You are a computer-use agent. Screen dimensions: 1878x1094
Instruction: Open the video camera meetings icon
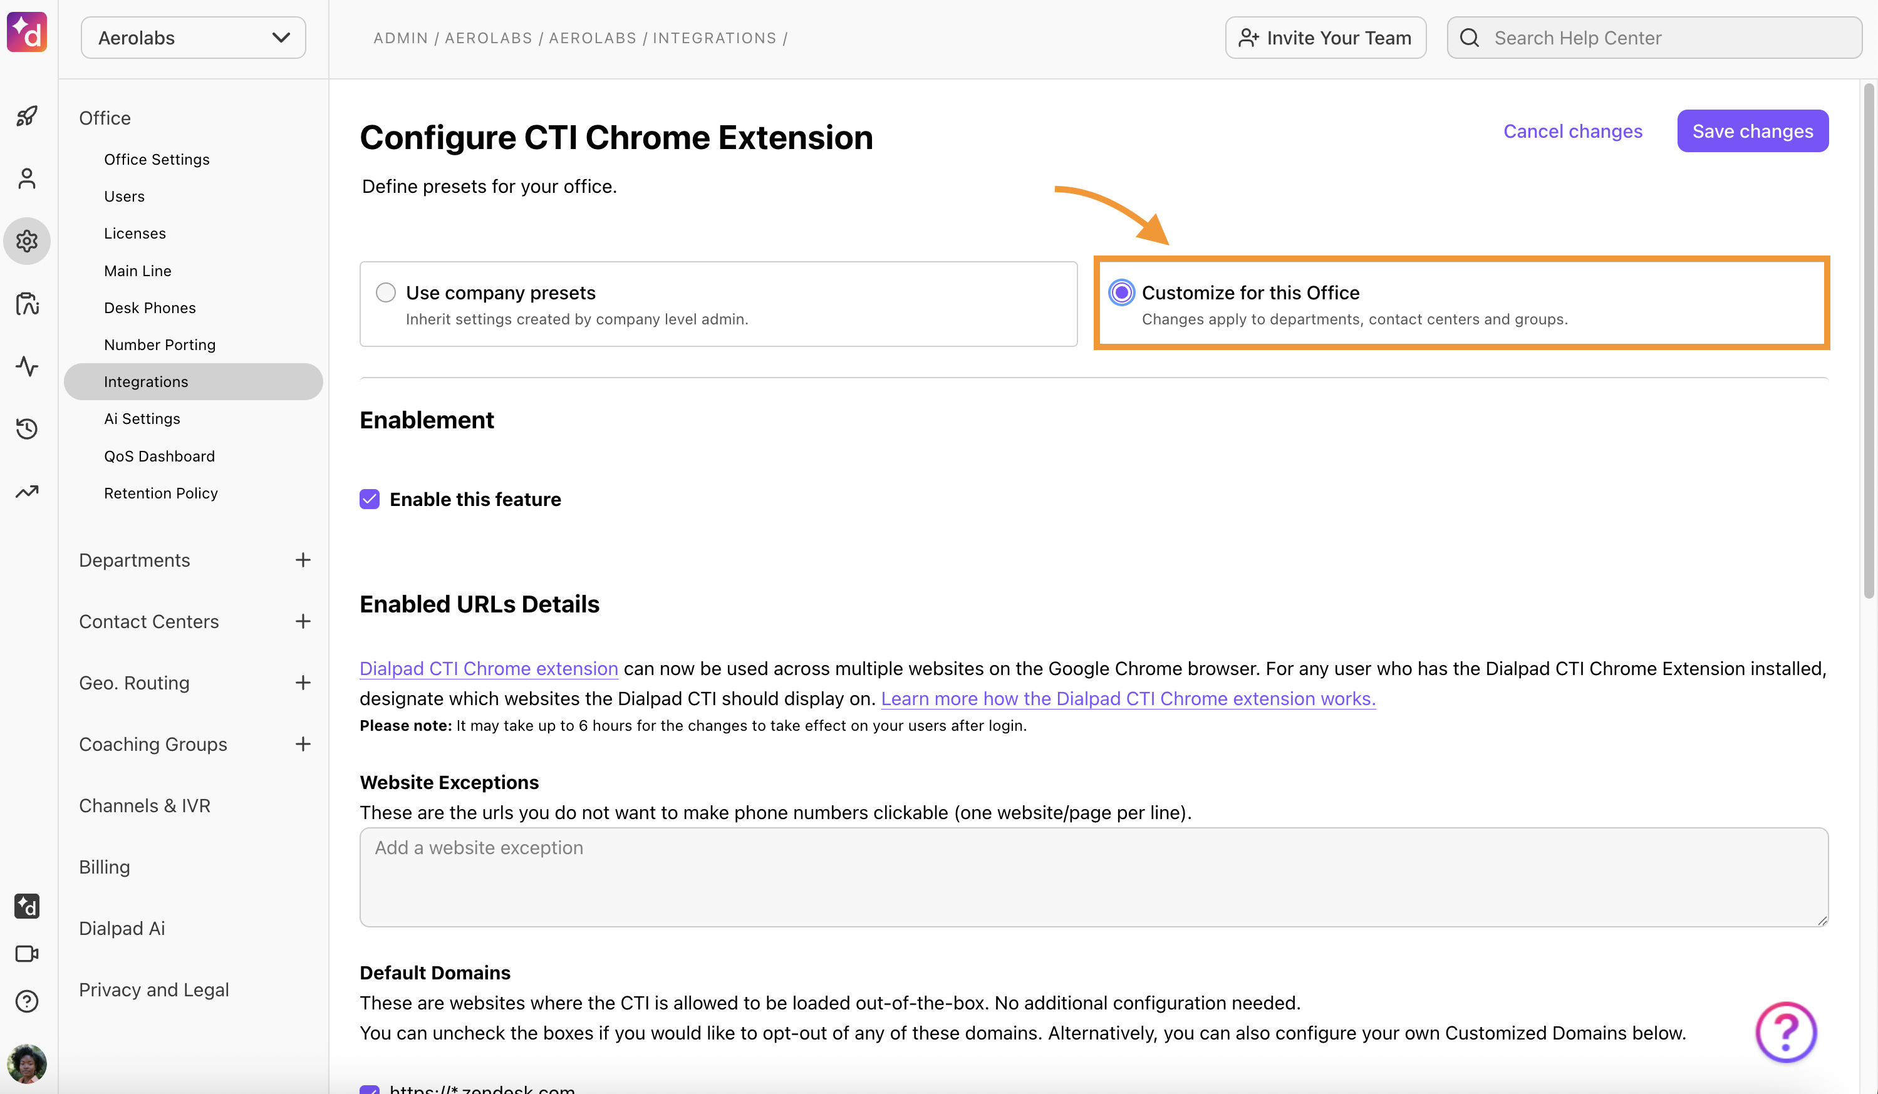(27, 954)
